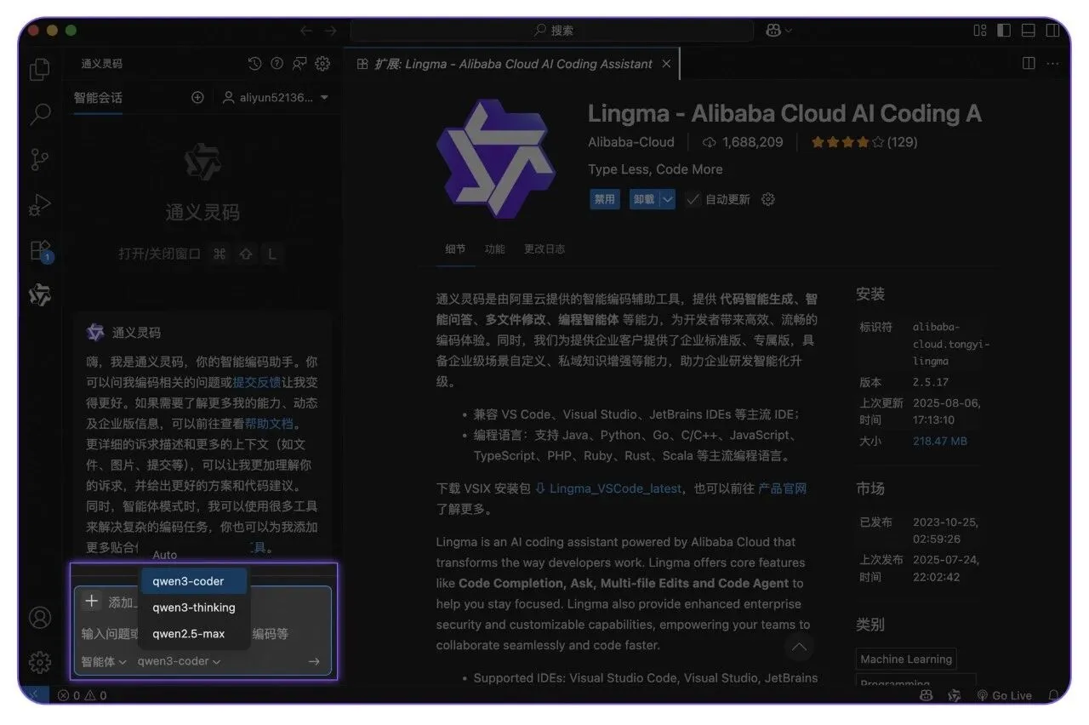Open notifications bell in status bar
The height and width of the screenshot is (725, 1089).
pos(1055,695)
